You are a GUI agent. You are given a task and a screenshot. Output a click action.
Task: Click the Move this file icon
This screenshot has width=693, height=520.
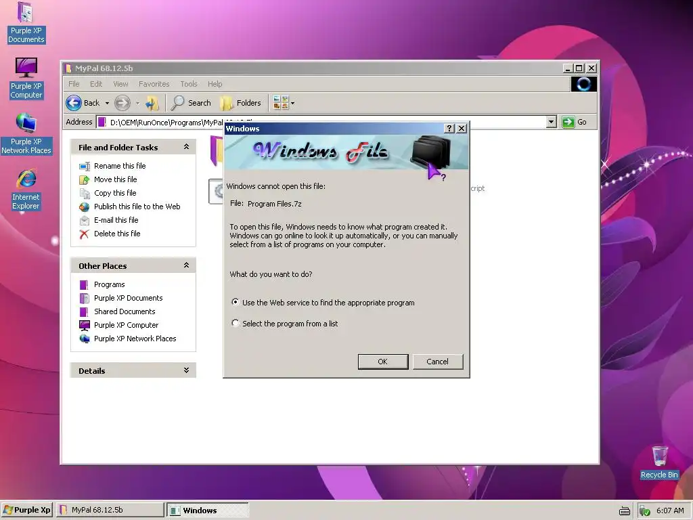click(85, 179)
